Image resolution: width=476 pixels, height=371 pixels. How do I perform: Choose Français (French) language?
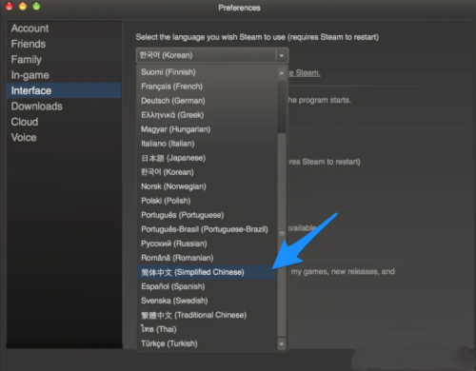pyautogui.click(x=207, y=87)
